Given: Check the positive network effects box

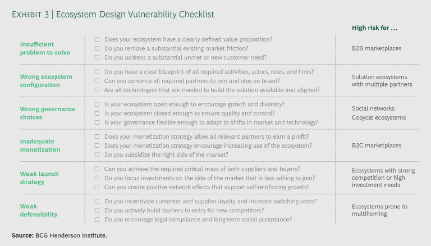Looking at the screenshot, I should click(97, 187).
